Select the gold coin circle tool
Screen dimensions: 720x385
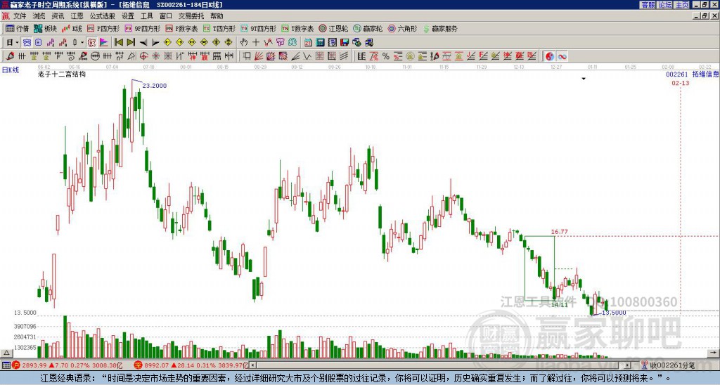click(410, 56)
